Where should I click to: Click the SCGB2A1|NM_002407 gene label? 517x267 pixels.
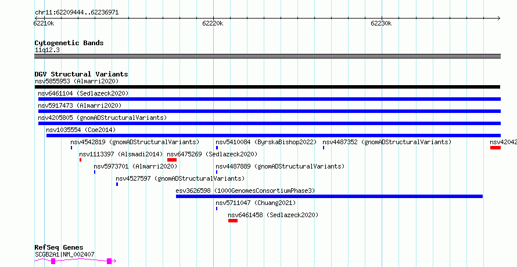[64, 254]
